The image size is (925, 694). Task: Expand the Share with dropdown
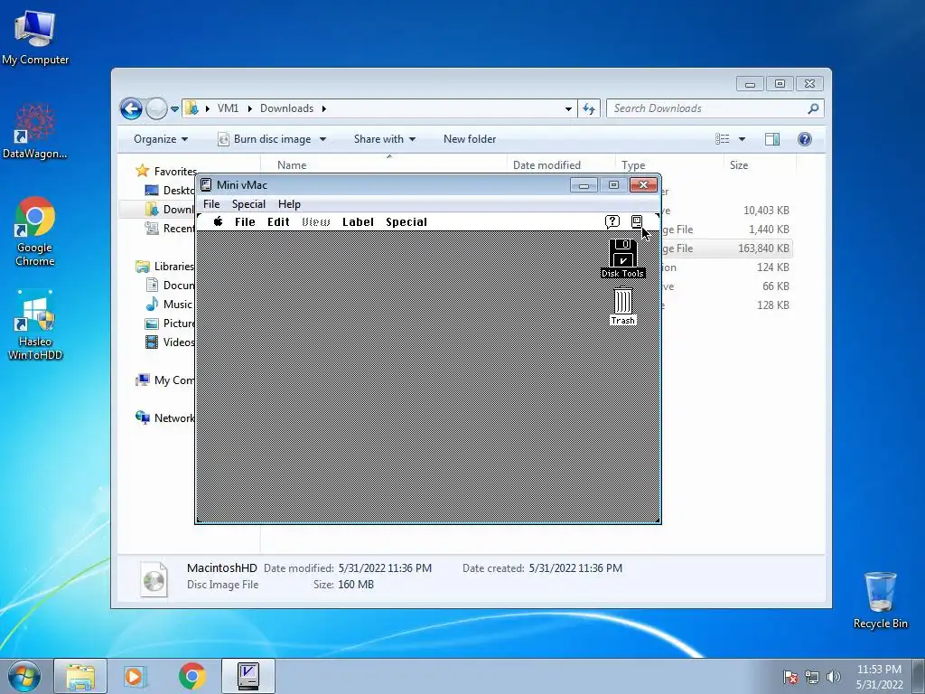tap(385, 139)
